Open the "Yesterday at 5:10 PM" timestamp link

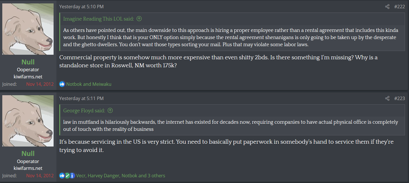pos(81,7)
